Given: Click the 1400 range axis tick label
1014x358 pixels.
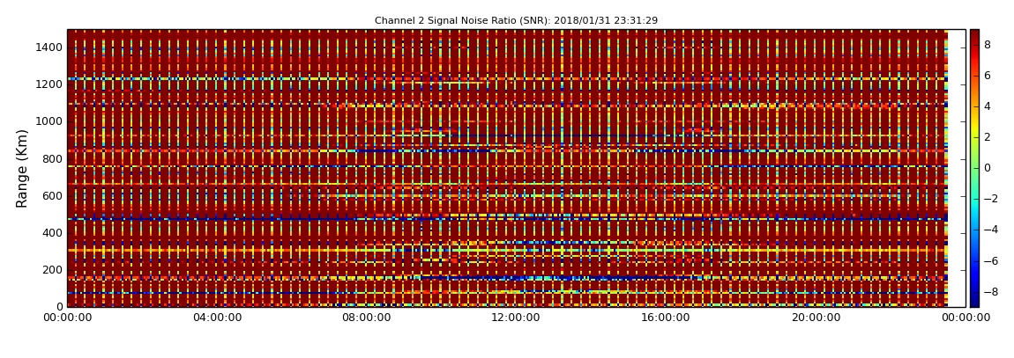Looking at the screenshot, I should 48,47.
